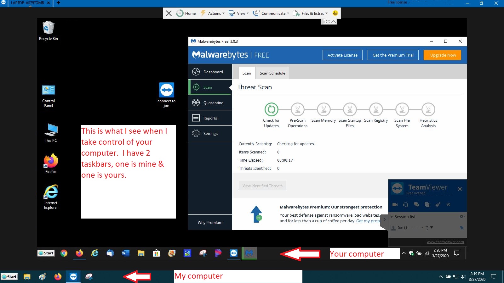Click the smiley feedback icon in toolbar
This screenshot has width=504, height=283.
(x=335, y=13)
